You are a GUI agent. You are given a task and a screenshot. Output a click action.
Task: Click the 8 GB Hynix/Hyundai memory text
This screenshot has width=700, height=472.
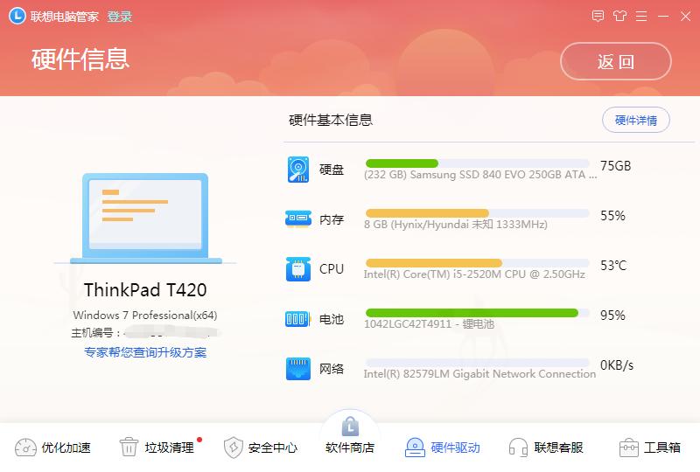click(x=456, y=224)
